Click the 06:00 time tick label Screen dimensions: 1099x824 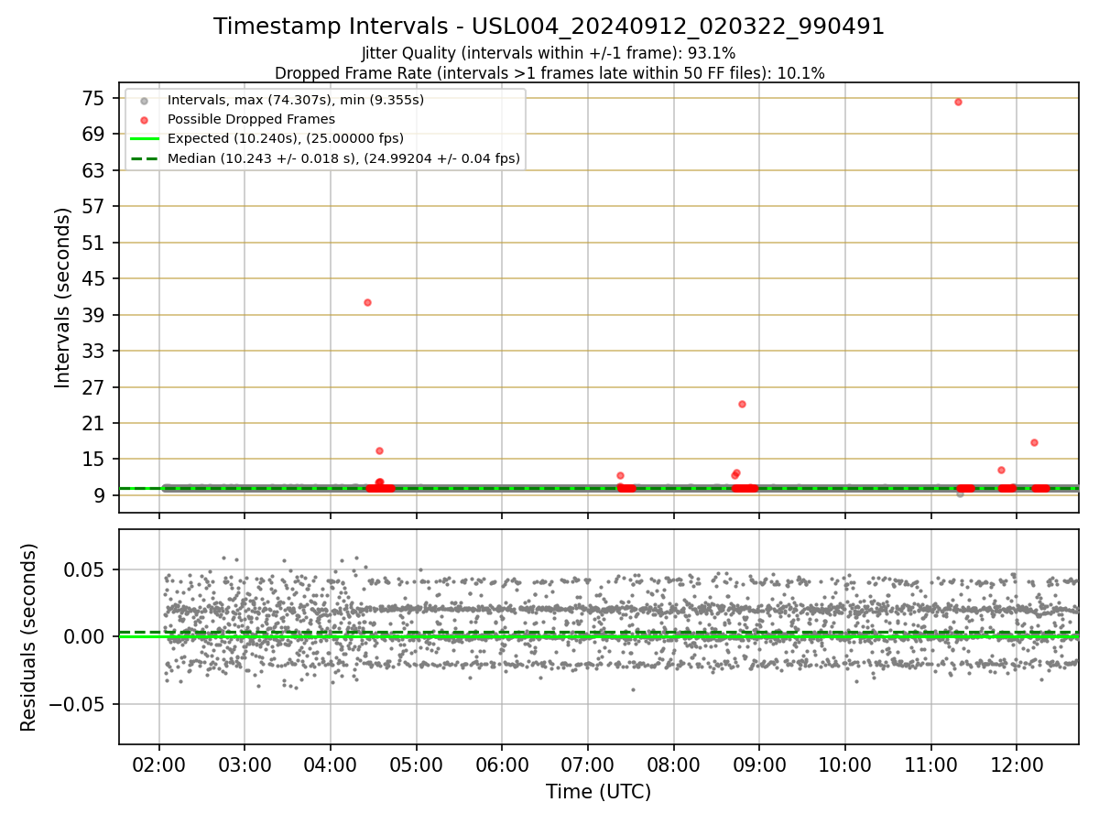(502, 765)
